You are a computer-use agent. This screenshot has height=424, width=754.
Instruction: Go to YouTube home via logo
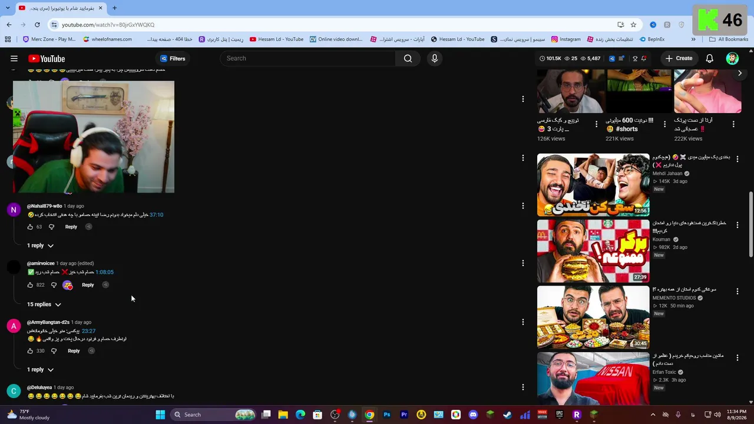click(x=47, y=58)
